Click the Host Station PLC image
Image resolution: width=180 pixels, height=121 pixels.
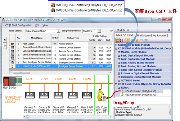(x=12, y=81)
